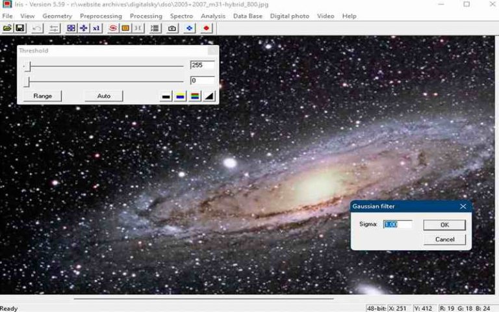Screen dimensions: 499x312
Task: Select black palette icon in Threshold panel
Action: pyautogui.click(x=166, y=96)
